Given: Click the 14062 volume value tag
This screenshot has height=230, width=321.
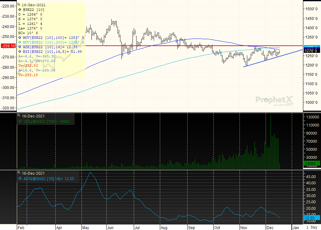Looking at the screenshot, I should 311,163.
